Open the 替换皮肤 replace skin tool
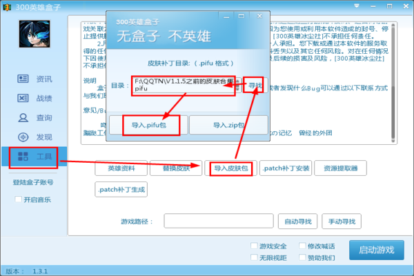The height and width of the screenshot is (276, 414). [176, 168]
